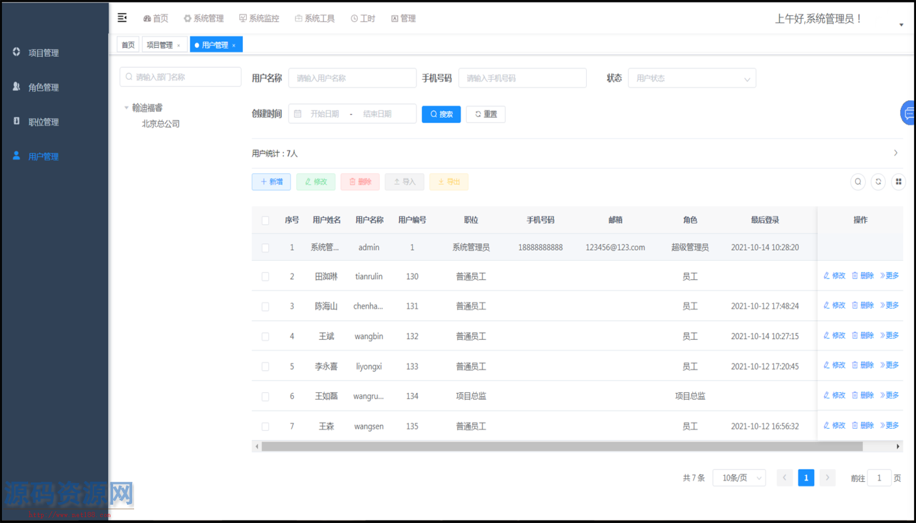Check the 陈海山 row checkbox

(265, 307)
